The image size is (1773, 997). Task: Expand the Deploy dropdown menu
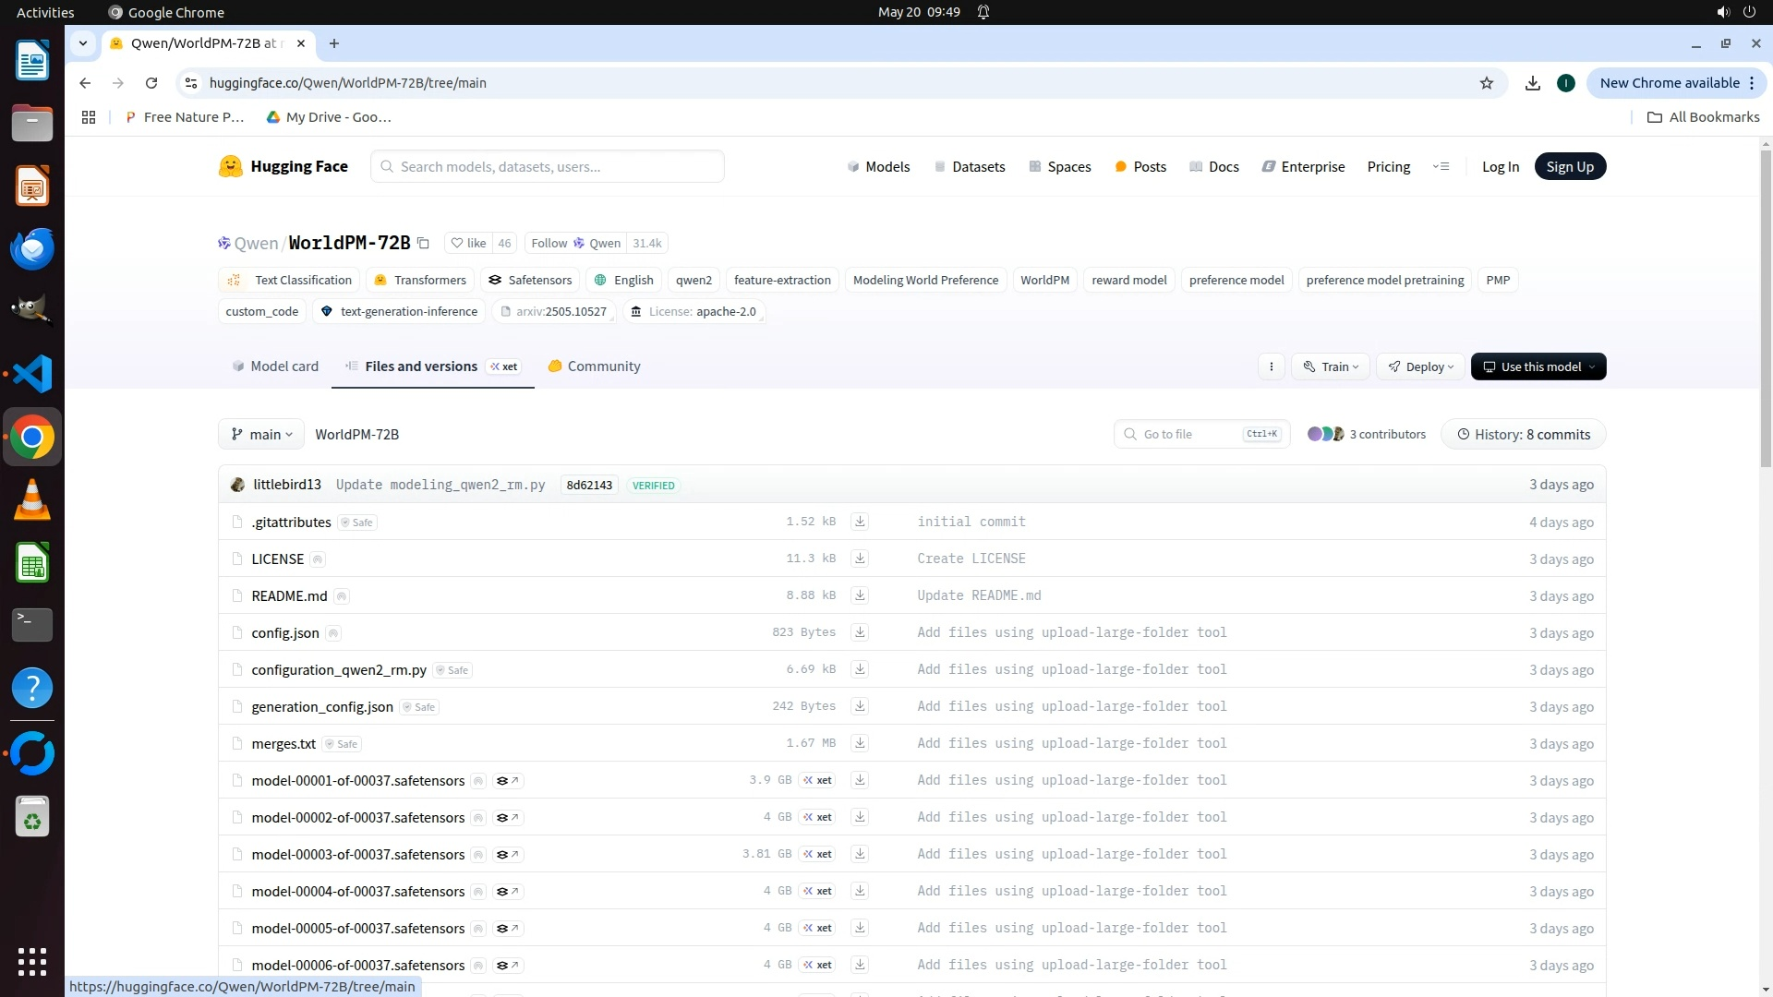(x=1420, y=366)
